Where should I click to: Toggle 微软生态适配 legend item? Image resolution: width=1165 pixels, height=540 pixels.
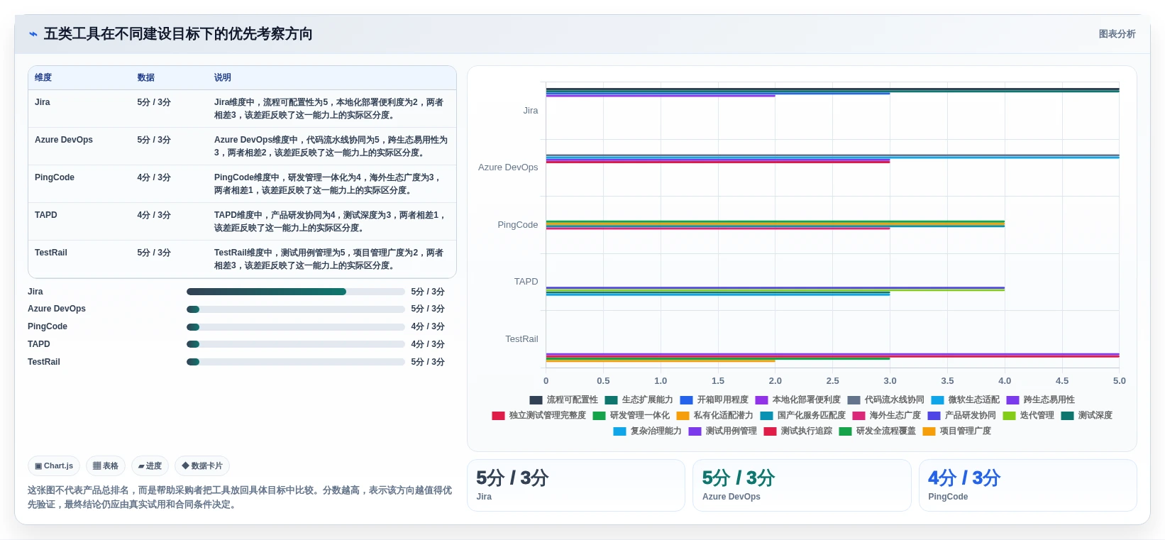click(x=965, y=400)
